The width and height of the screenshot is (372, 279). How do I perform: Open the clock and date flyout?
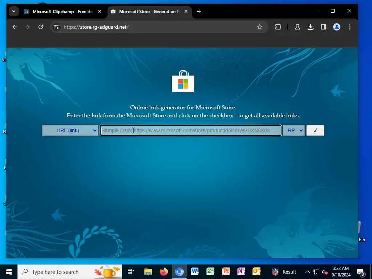pos(341,272)
